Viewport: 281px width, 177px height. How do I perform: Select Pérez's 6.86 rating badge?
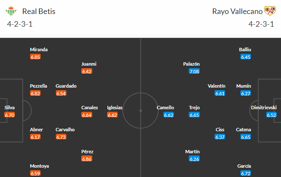click(87, 159)
